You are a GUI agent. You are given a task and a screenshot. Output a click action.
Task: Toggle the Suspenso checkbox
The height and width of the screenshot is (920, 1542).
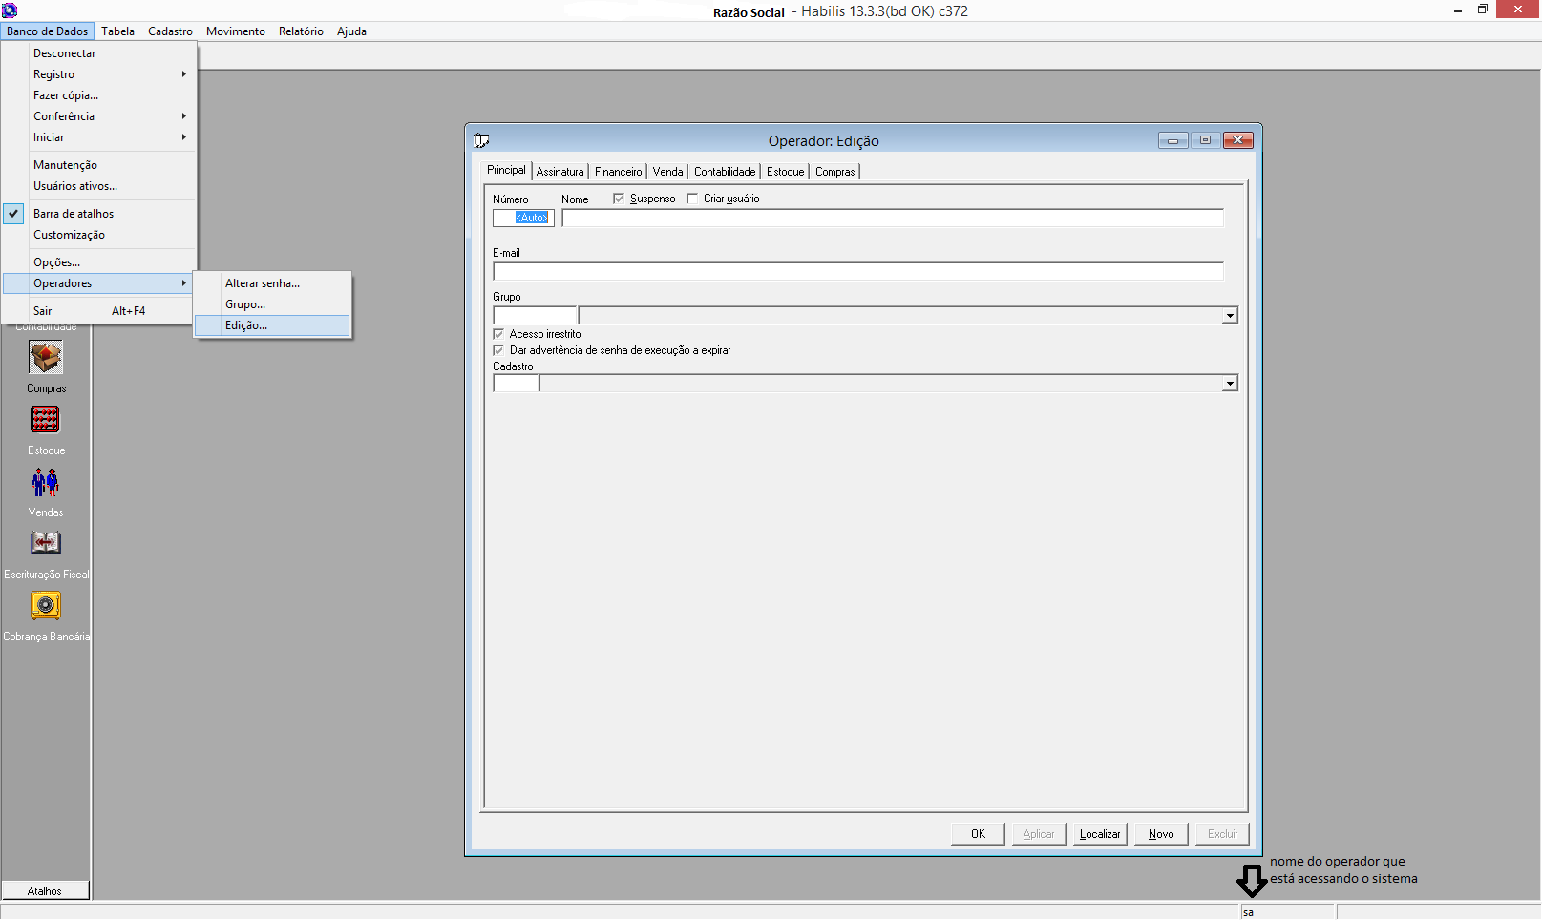coord(619,199)
